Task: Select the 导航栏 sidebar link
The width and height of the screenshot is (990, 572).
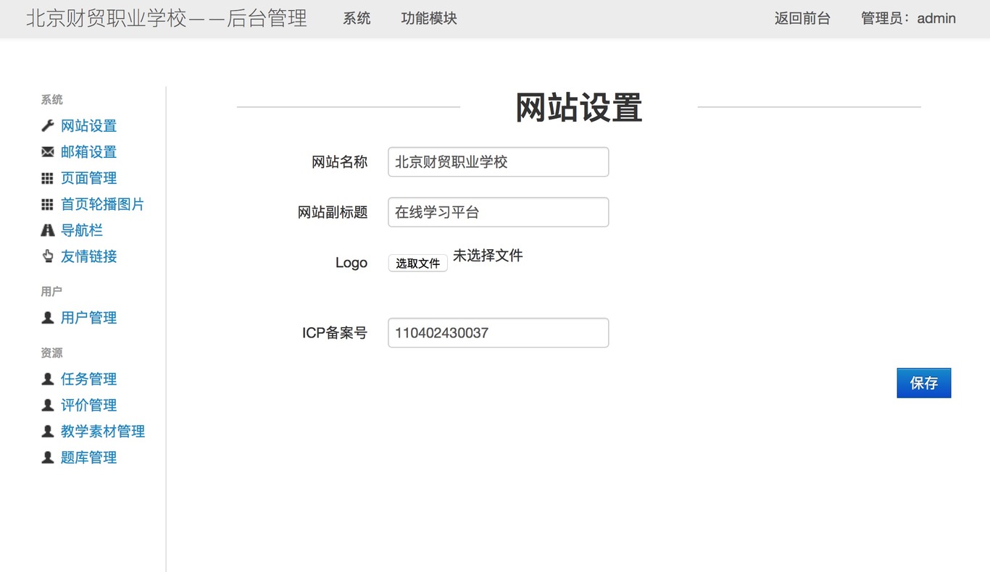Action: point(82,230)
